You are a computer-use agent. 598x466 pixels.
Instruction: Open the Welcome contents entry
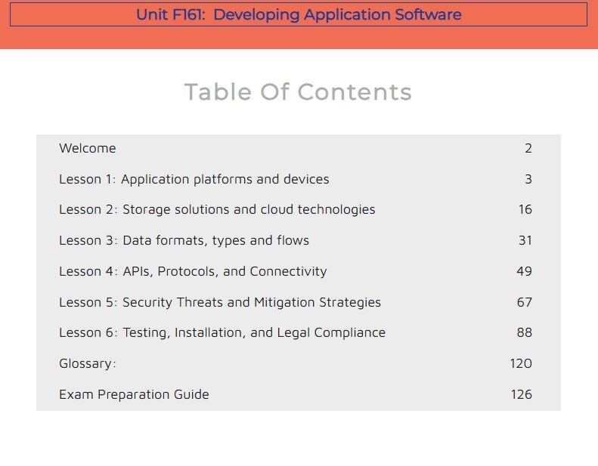pyautogui.click(x=88, y=148)
